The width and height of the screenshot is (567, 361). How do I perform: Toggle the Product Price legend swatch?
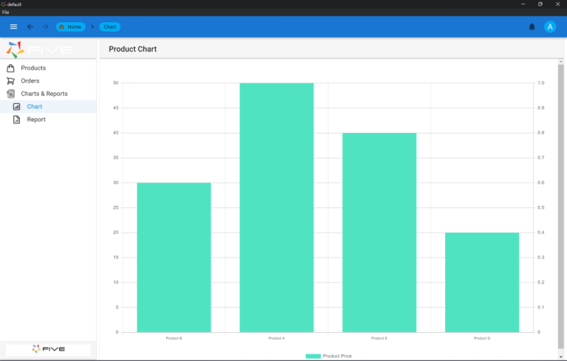tap(313, 356)
